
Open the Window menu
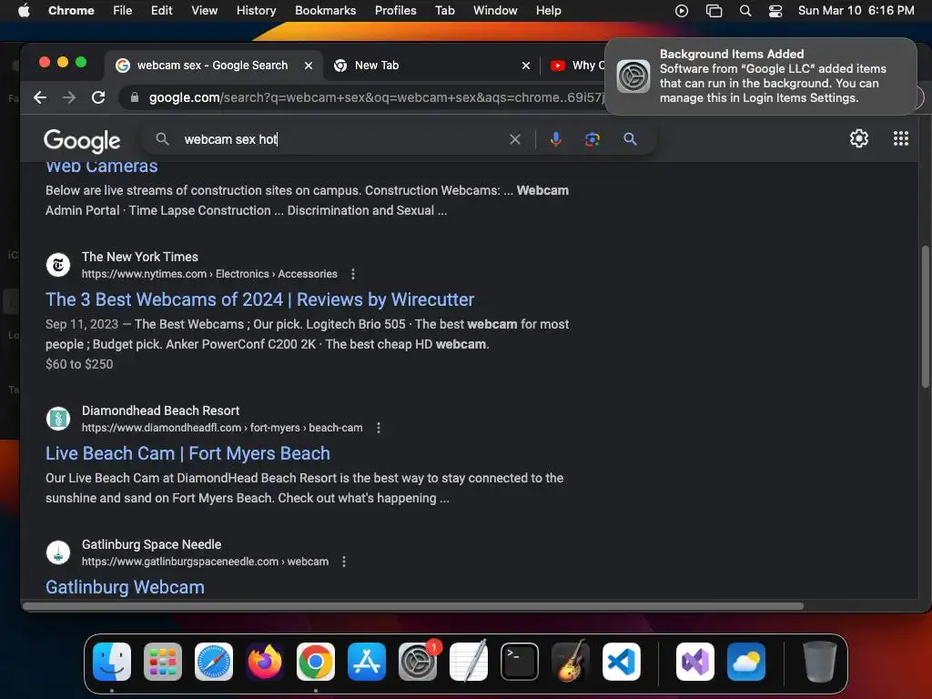pos(495,11)
